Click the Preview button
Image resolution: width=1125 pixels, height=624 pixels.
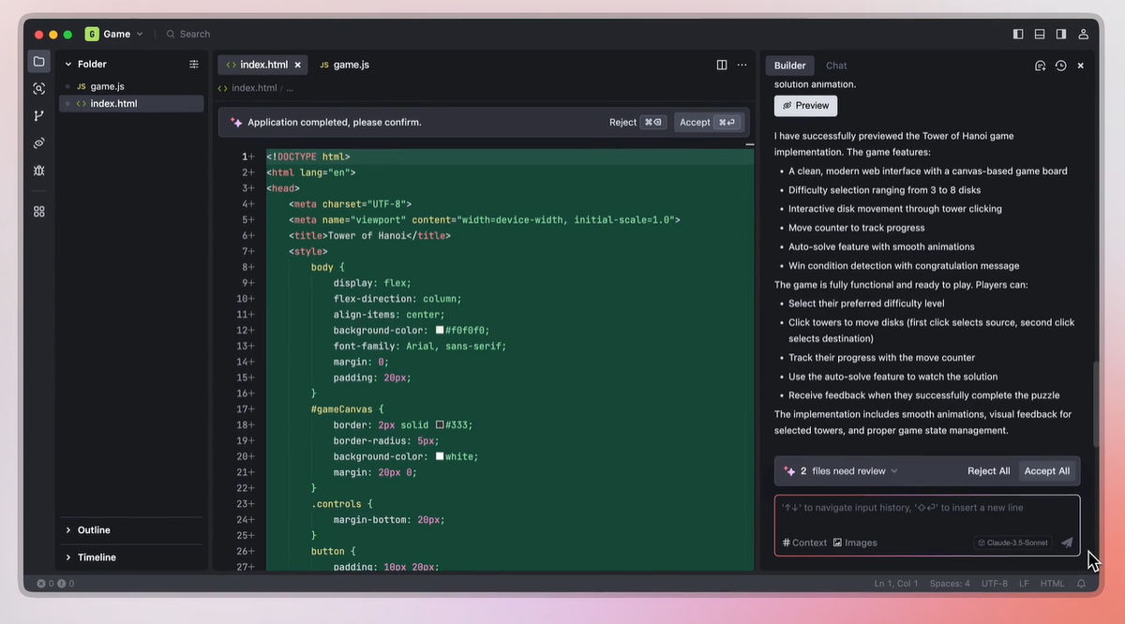805,106
